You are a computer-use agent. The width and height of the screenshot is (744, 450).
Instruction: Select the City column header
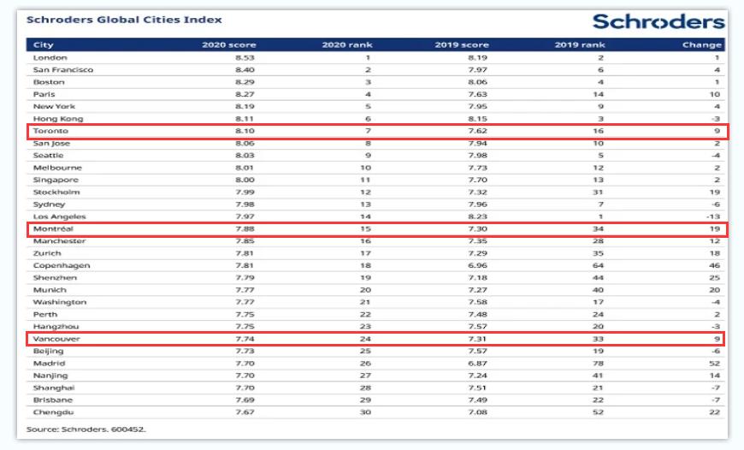pos(41,44)
